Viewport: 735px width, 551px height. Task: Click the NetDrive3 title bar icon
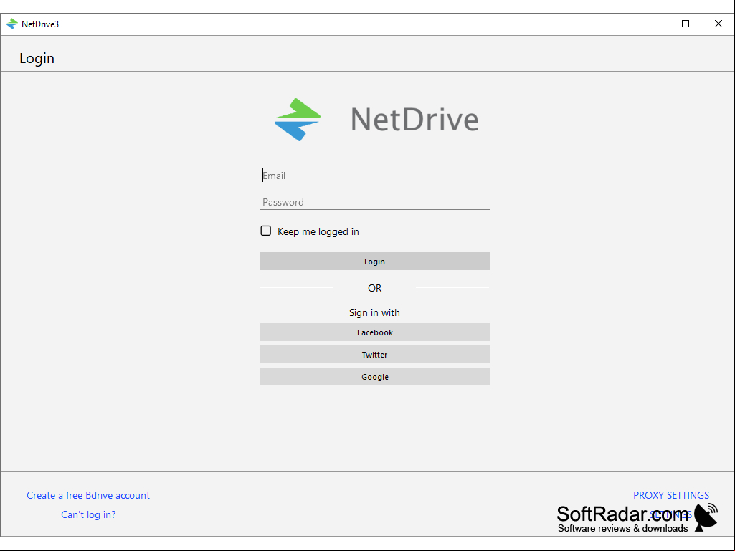[x=12, y=24]
